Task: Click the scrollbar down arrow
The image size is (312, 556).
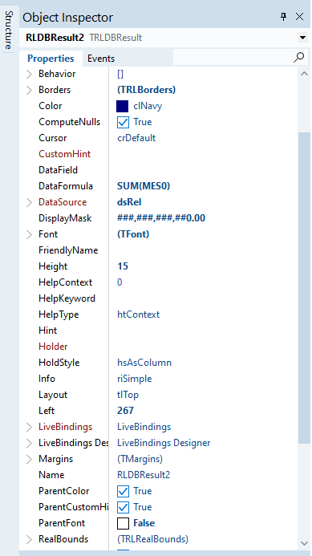Action: pyautogui.click(x=304, y=542)
